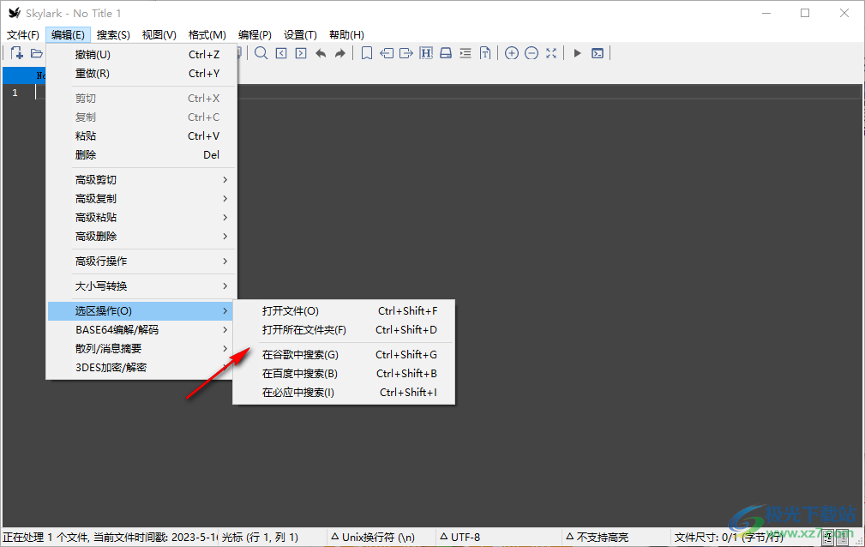Choose 重做(R) from the edit menu

coord(141,74)
